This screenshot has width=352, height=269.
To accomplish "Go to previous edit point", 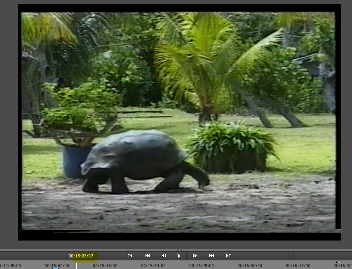I will pyautogui.click(x=147, y=256).
